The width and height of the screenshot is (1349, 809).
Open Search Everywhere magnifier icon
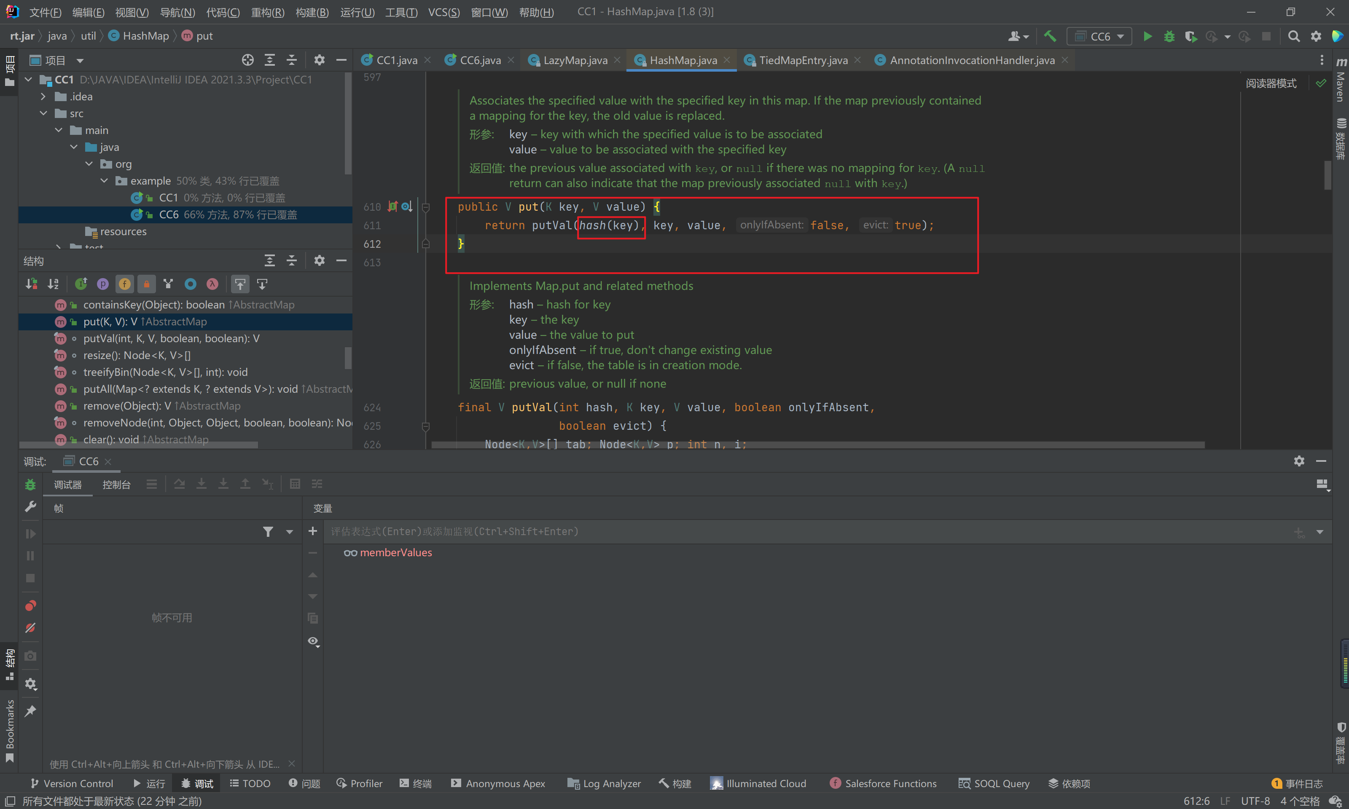pyautogui.click(x=1293, y=36)
